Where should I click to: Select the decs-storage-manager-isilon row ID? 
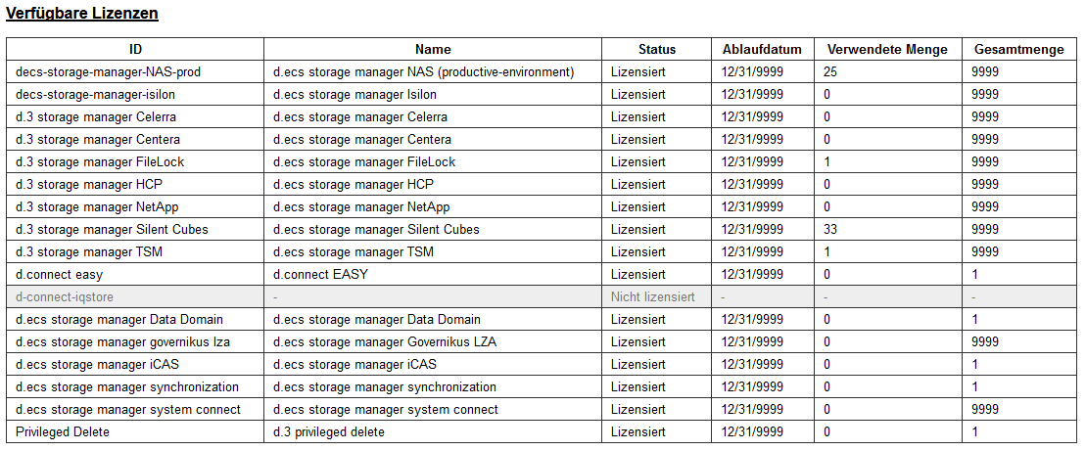point(135,94)
